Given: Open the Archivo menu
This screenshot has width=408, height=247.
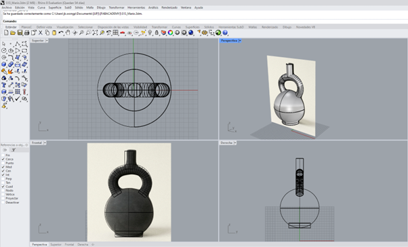Looking at the screenshot, I should [7, 7].
